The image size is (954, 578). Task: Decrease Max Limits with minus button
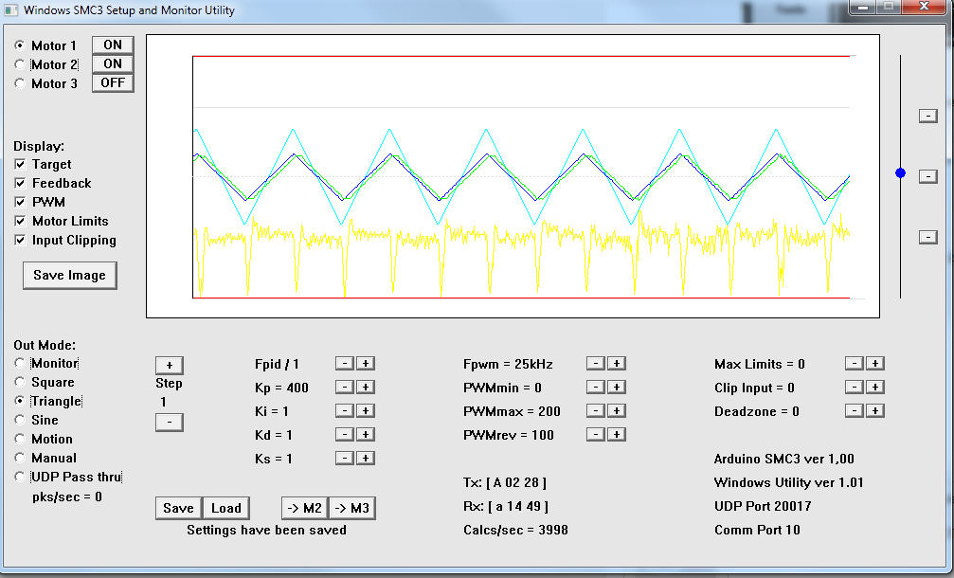pos(854,364)
